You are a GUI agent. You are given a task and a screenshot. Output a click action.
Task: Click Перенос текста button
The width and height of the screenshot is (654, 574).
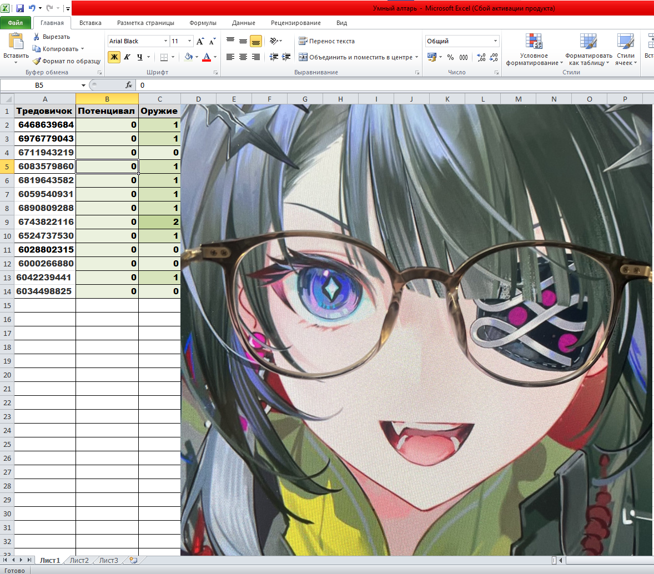(x=326, y=41)
